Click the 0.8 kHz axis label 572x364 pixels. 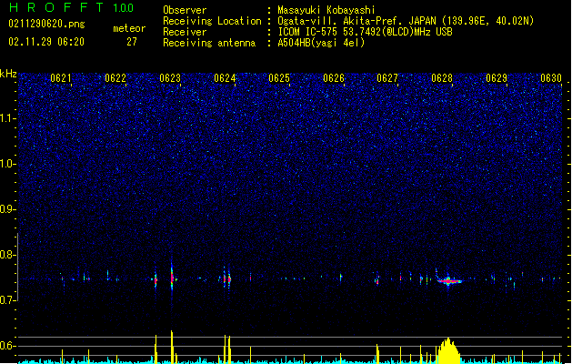pyautogui.click(x=8, y=255)
